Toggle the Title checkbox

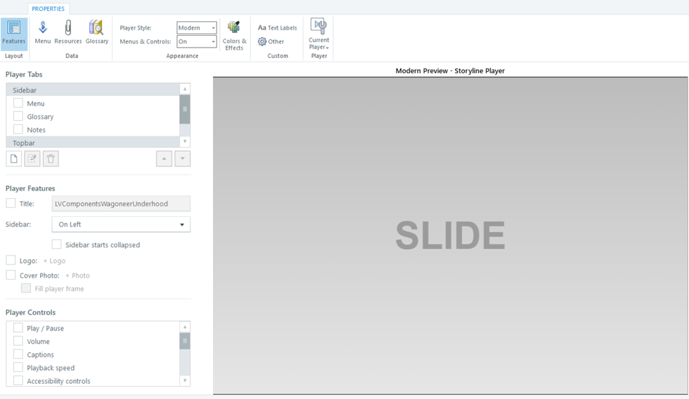point(10,203)
